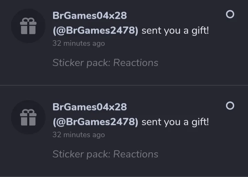Click the "Sticker pack:" label in the top notification

[81, 63]
